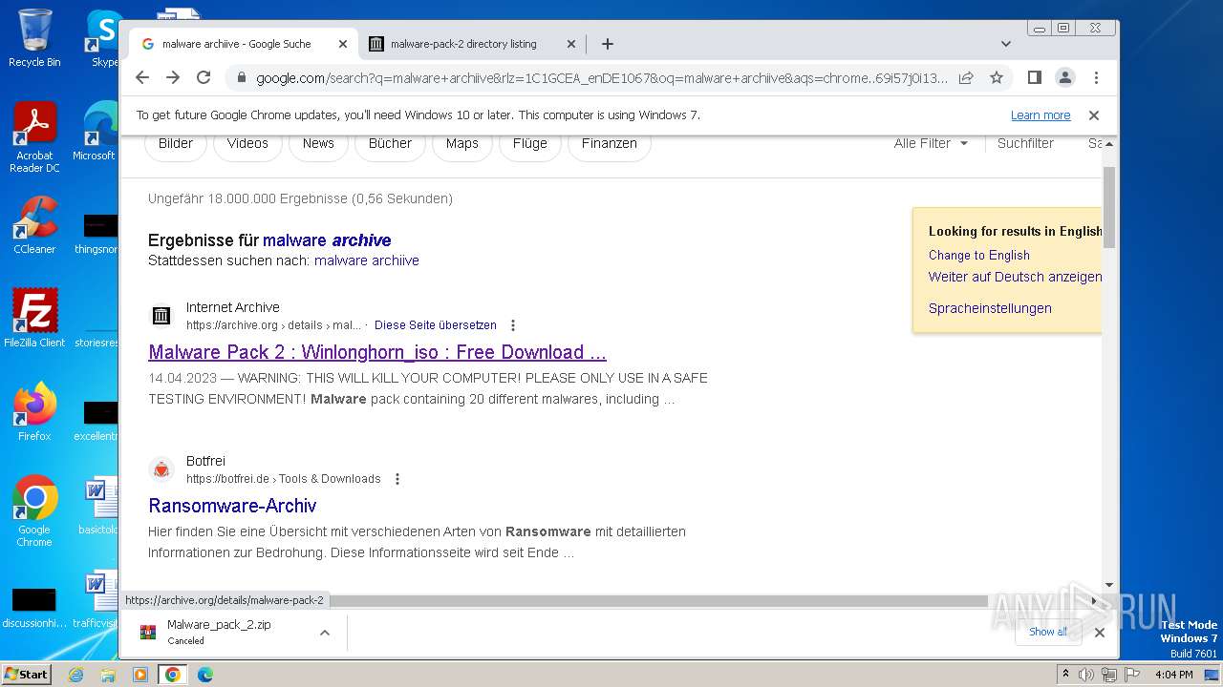Launch Firefox from the desktop

point(34,412)
